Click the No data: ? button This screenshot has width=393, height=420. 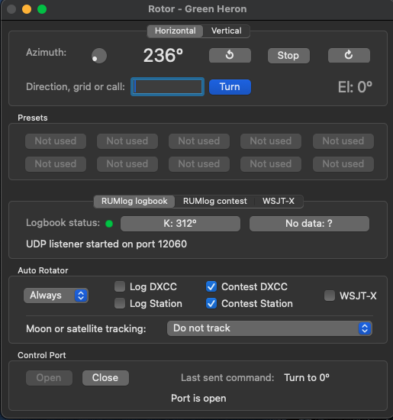[309, 224]
